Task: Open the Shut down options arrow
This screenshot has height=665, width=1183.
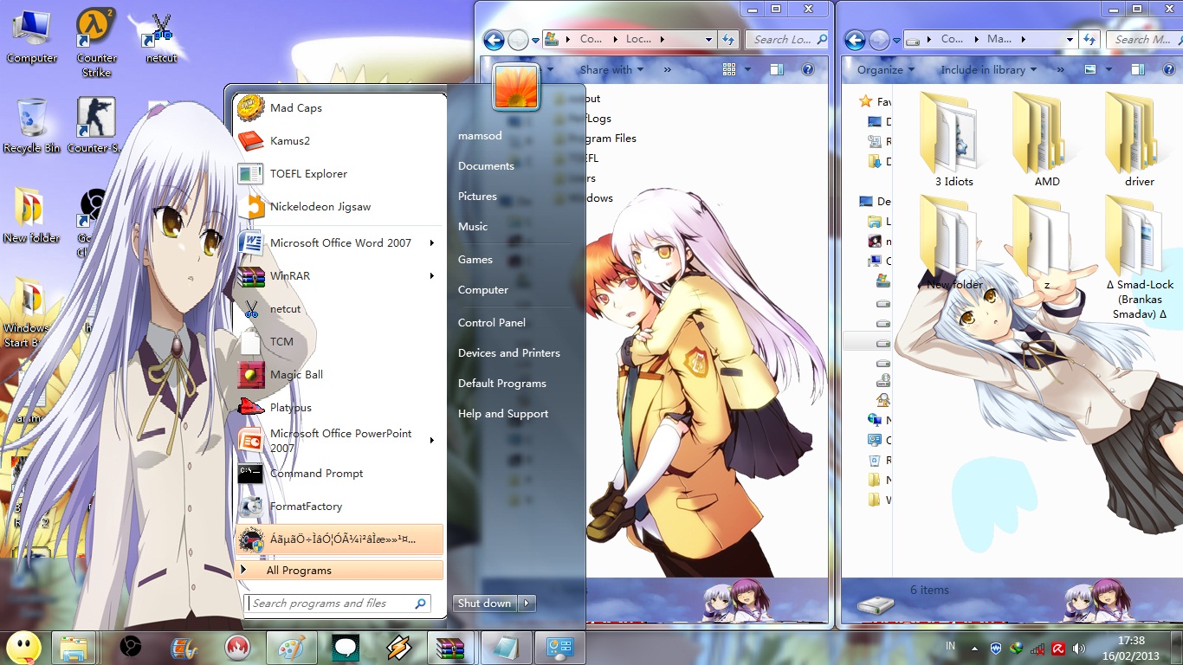Action: [527, 604]
